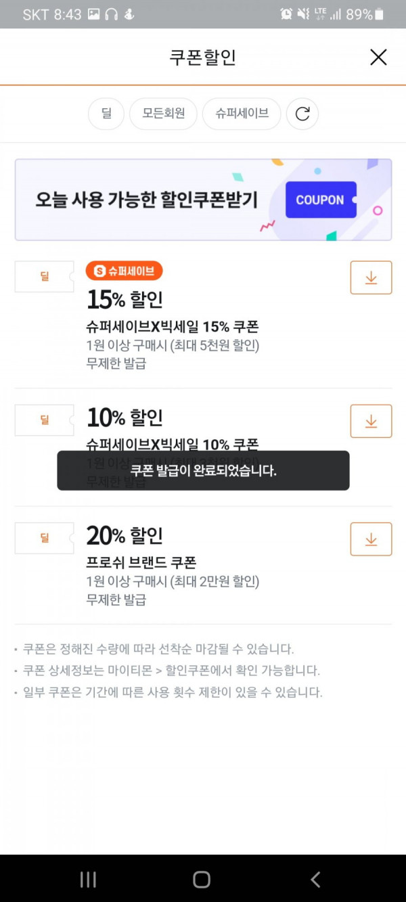Tap the Android home navigation icon
The image size is (406, 902).
pyautogui.click(x=202, y=879)
